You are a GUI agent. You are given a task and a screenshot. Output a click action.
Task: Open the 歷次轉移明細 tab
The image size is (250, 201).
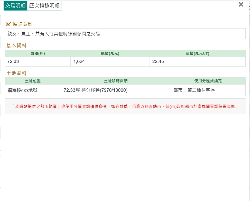(x=44, y=6)
